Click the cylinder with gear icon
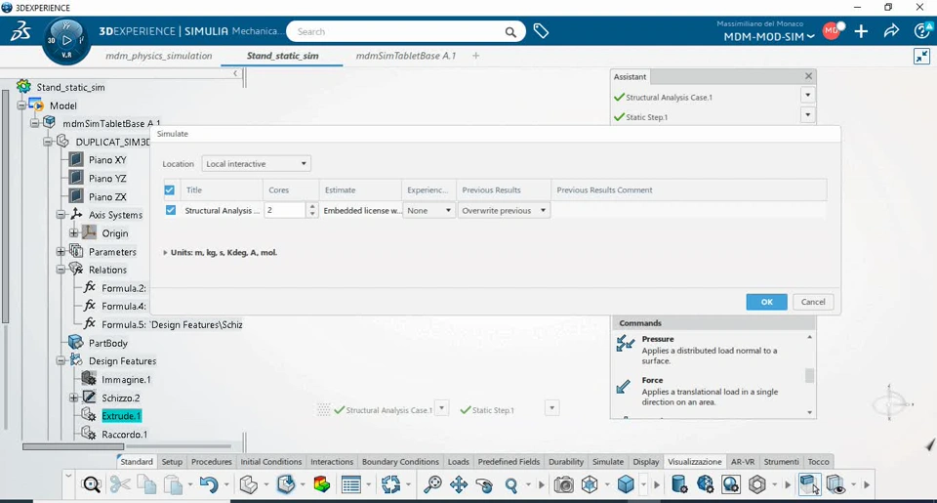The width and height of the screenshot is (937, 503). pos(679,483)
